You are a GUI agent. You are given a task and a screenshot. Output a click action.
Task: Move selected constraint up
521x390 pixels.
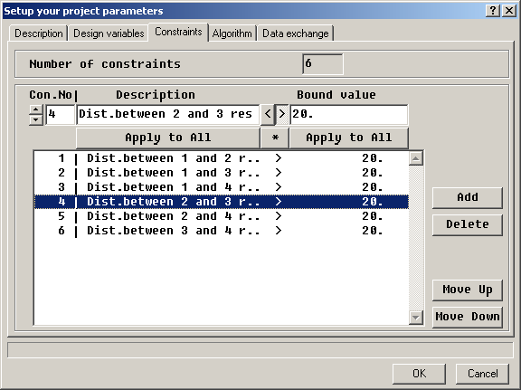click(x=468, y=290)
